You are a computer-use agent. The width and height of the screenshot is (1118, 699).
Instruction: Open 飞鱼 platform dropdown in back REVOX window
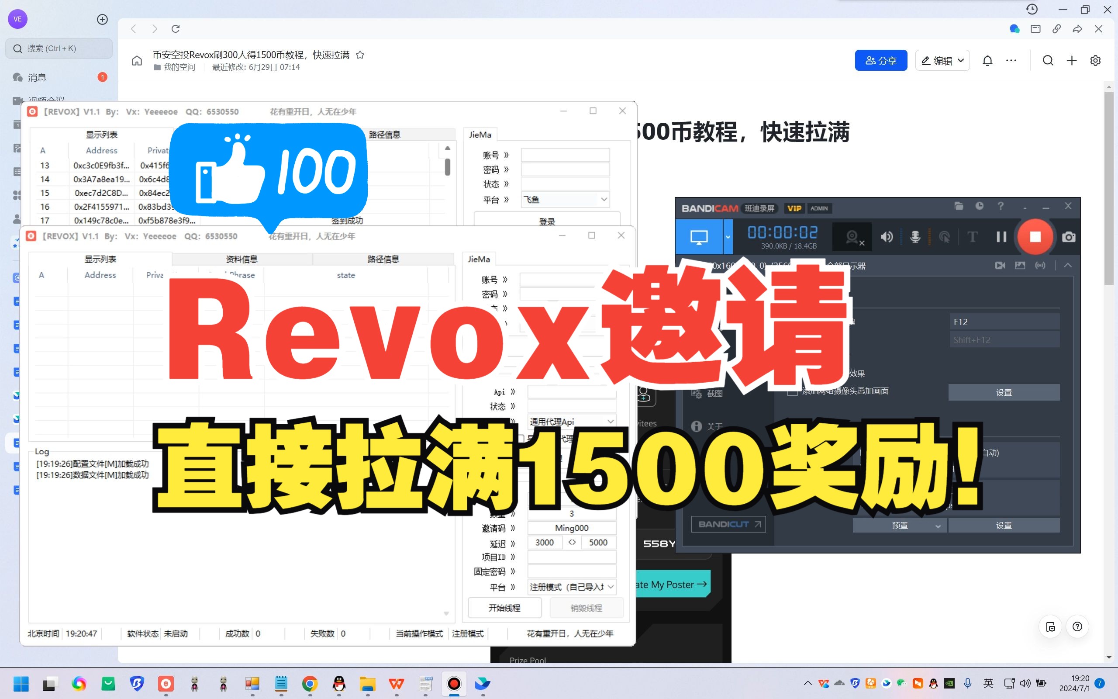pos(566,200)
